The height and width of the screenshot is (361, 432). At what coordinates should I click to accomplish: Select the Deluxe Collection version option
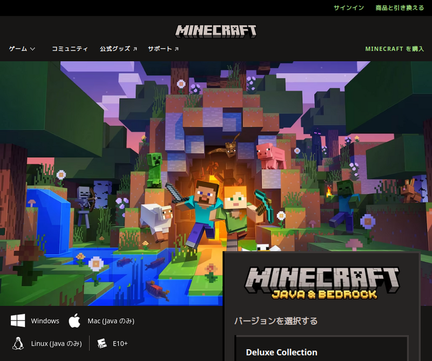click(321, 349)
